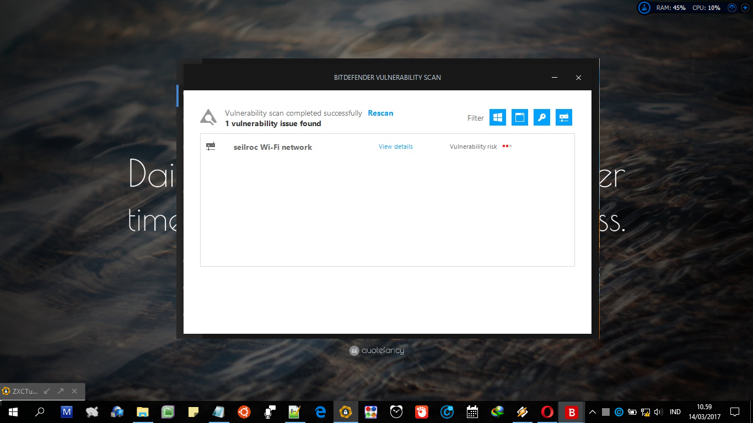Open the orange Ubuntu taskbar icon
The height and width of the screenshot is (423, 753).
(244, 411)
